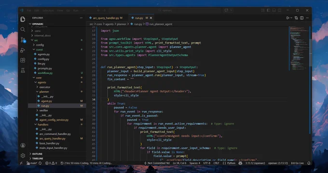Click the Go Live status button
Screen dimensions: 328x173
(x=297, y=163)
